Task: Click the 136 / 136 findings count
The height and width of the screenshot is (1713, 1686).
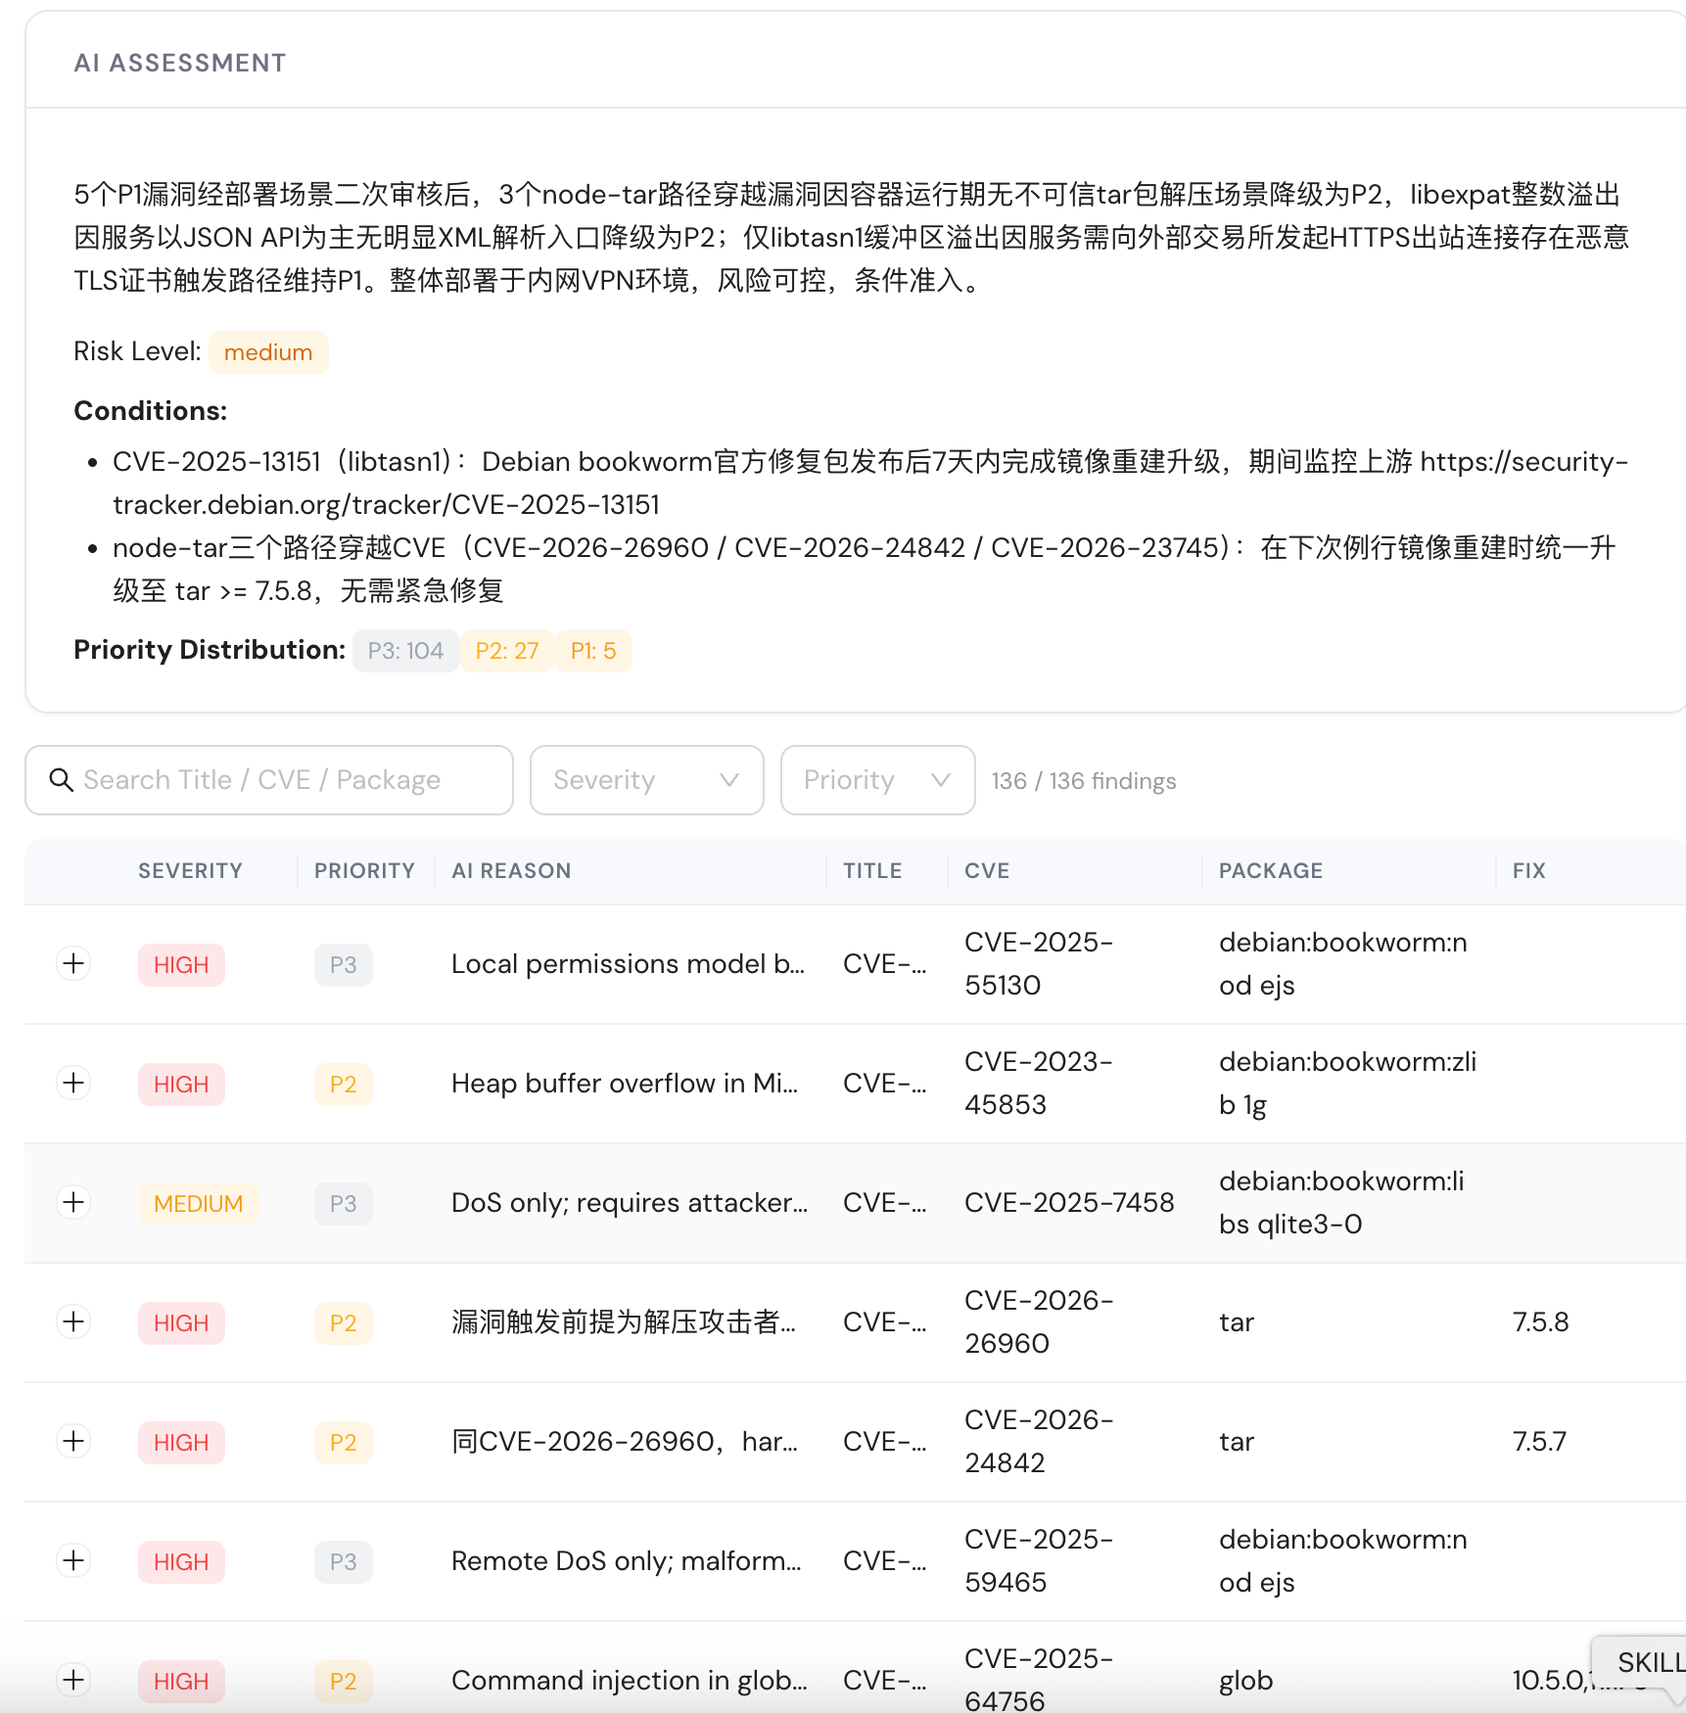Action: (x=1084, y=781)
